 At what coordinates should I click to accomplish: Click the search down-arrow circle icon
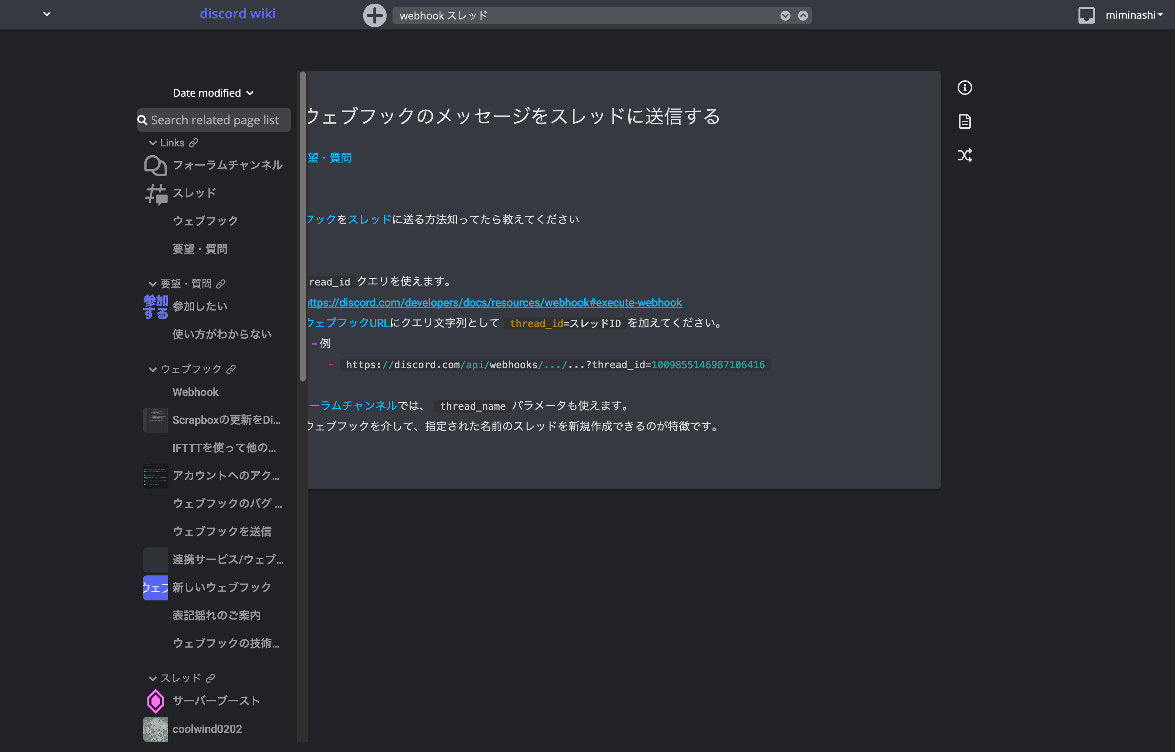pyautogui.click(x=785, y=15)
